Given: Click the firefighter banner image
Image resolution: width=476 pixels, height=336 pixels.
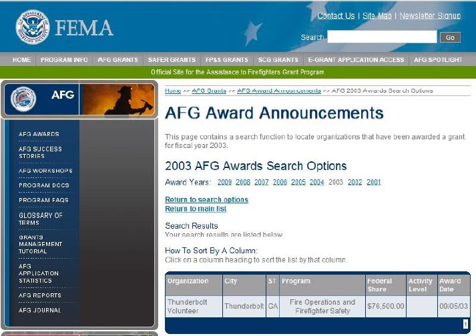Looking at the screenshot, I should coord(118,99).
